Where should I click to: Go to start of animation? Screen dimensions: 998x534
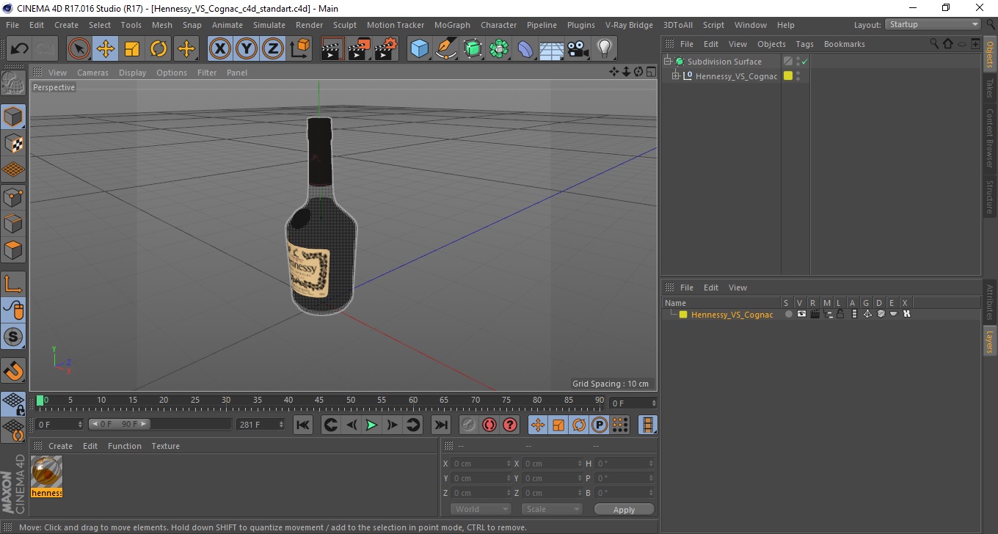(303, 425)
